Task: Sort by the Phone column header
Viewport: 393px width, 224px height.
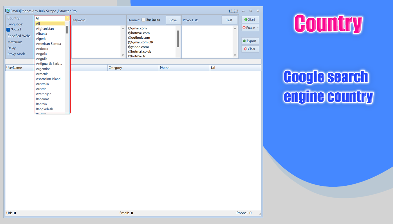Action: click(x=184, y=68)
